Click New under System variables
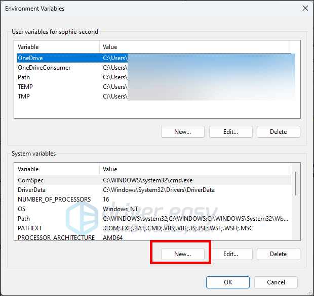314x296 pixels. coord(182,254)
